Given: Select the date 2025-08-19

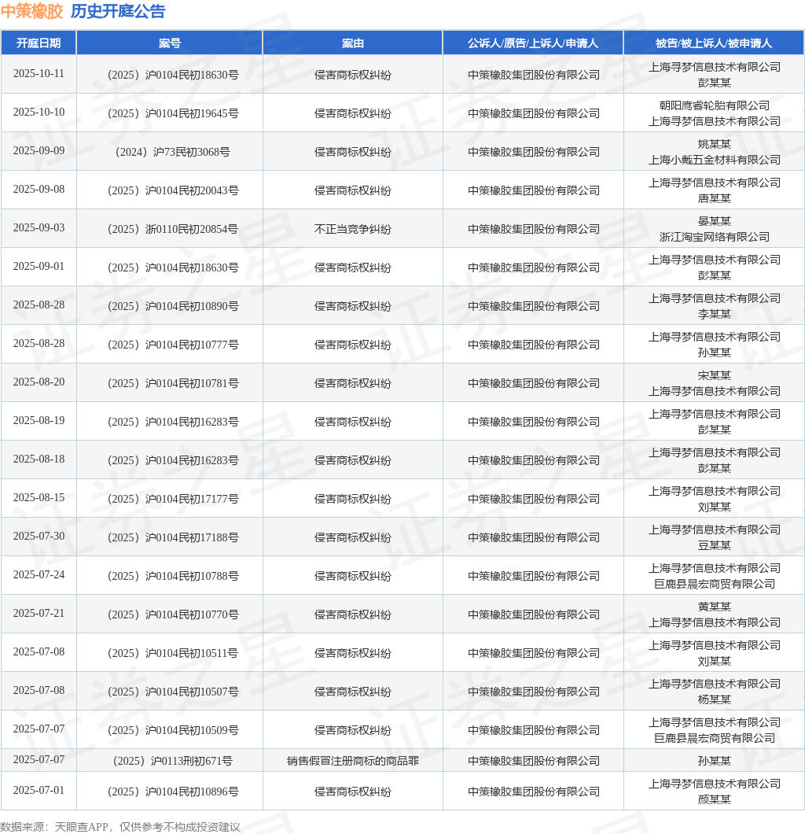Looking at the screenshot, I should point(39,421).
